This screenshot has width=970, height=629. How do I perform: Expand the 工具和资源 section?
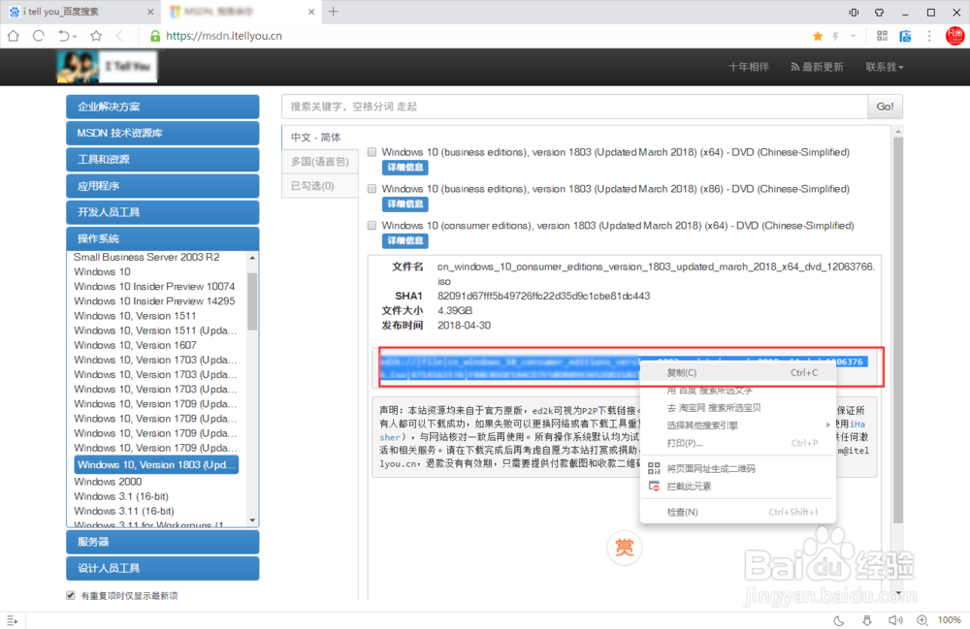pos(163,159)
